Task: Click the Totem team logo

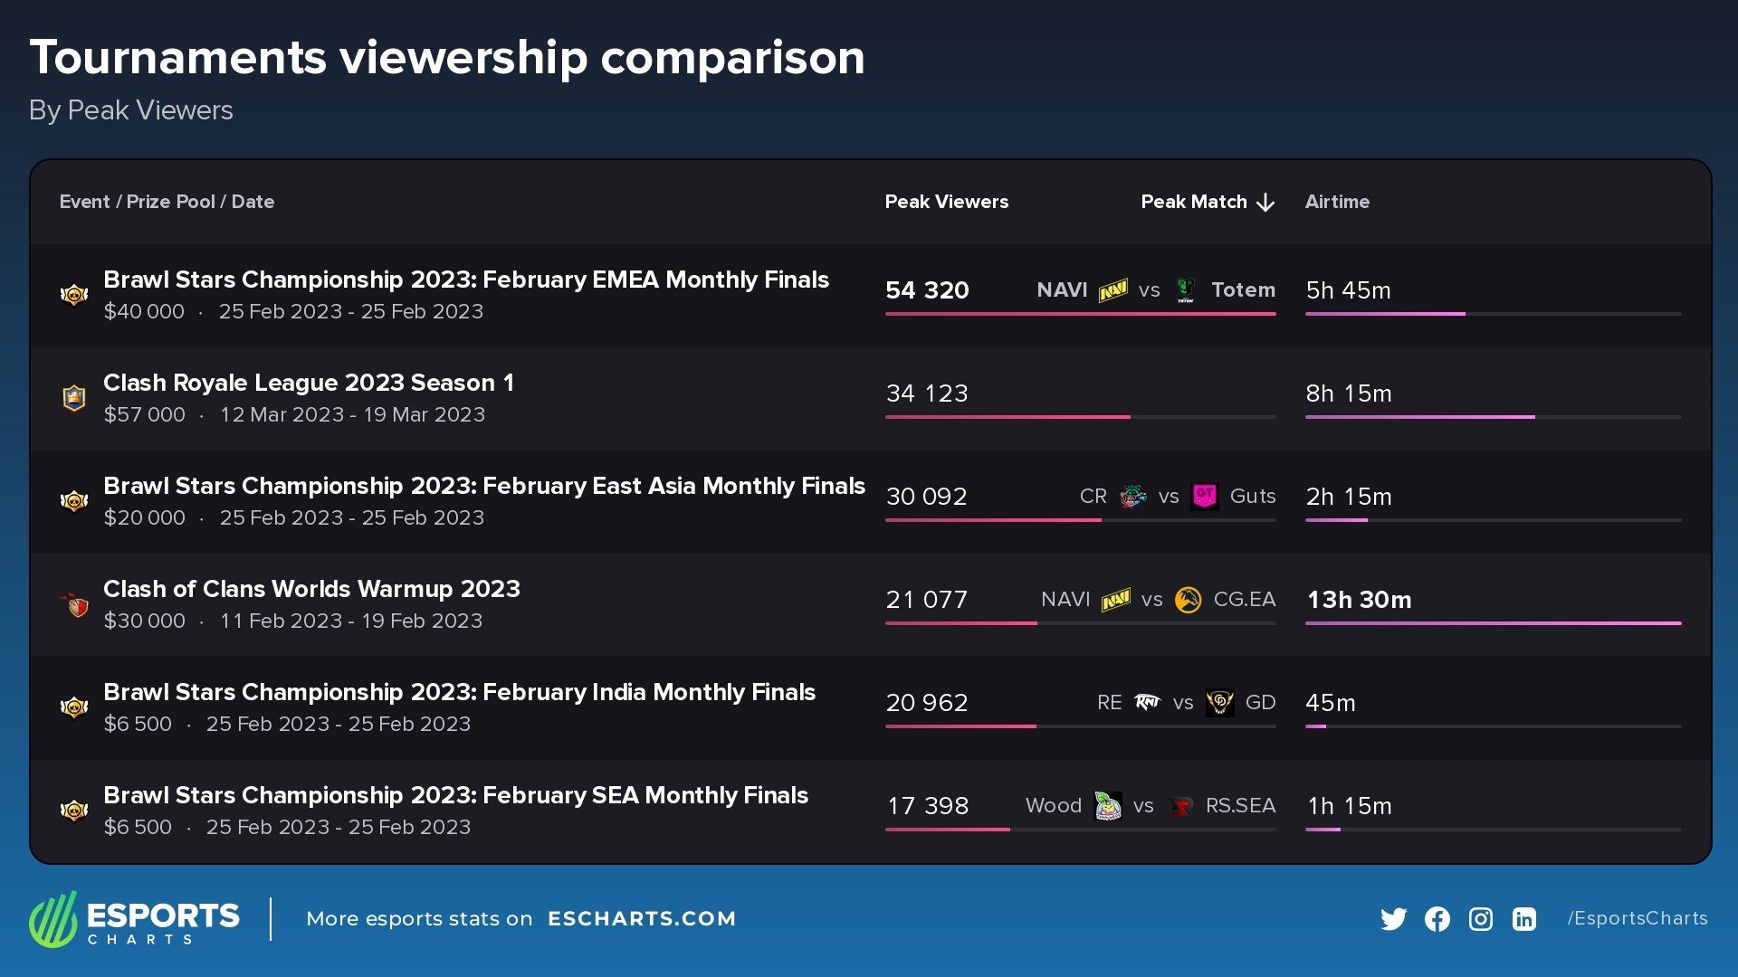Action: click(x=1186, y=290)
